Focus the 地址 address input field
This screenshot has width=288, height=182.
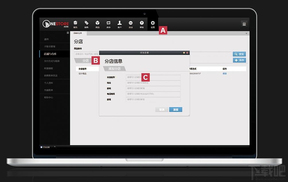(153, 83)
